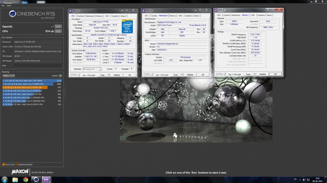327x183 pixels.
Task: Click Validate in first CPU-Z window
Action: click(x=116, y=75)
